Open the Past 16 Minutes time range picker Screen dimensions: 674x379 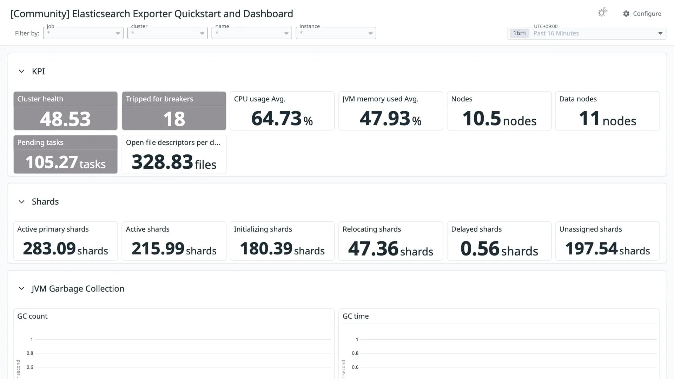(x=587, y=33)
